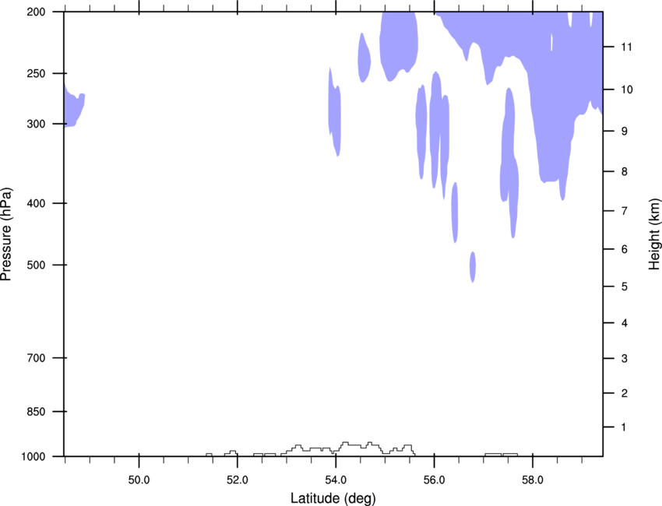Click the small shaded blob near 500 hPa

[x=473, y=267]
